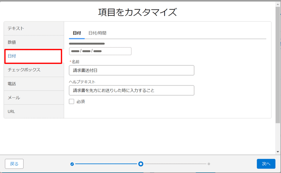Select the 日付 field type in sidebar
Viewport: 281px width, 173px height.
click(33, 56)
